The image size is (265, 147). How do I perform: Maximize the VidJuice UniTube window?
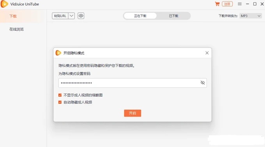click(255, 4)
